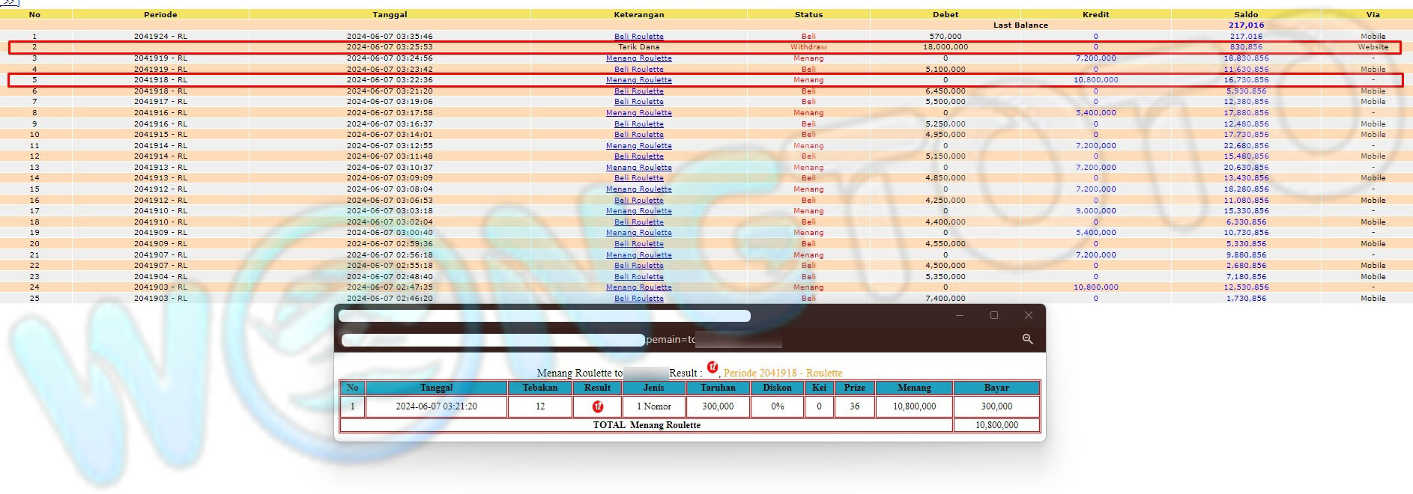Open Beli Roulette link in row 25
Screen dimensions: 1413x494
[638, 299]
